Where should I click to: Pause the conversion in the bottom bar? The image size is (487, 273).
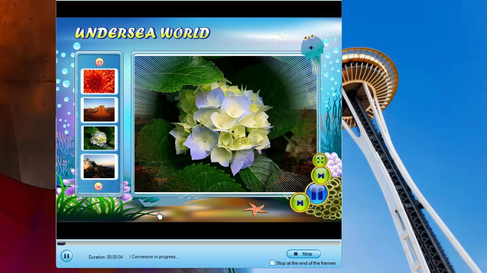pos(66,256)
